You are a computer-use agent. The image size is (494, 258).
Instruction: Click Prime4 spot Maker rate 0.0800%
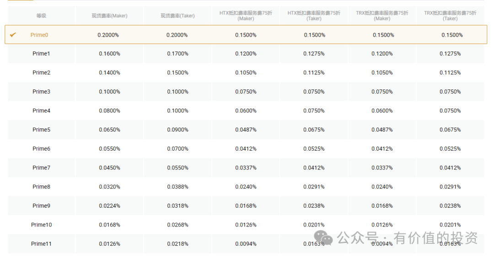coord(110,111)
